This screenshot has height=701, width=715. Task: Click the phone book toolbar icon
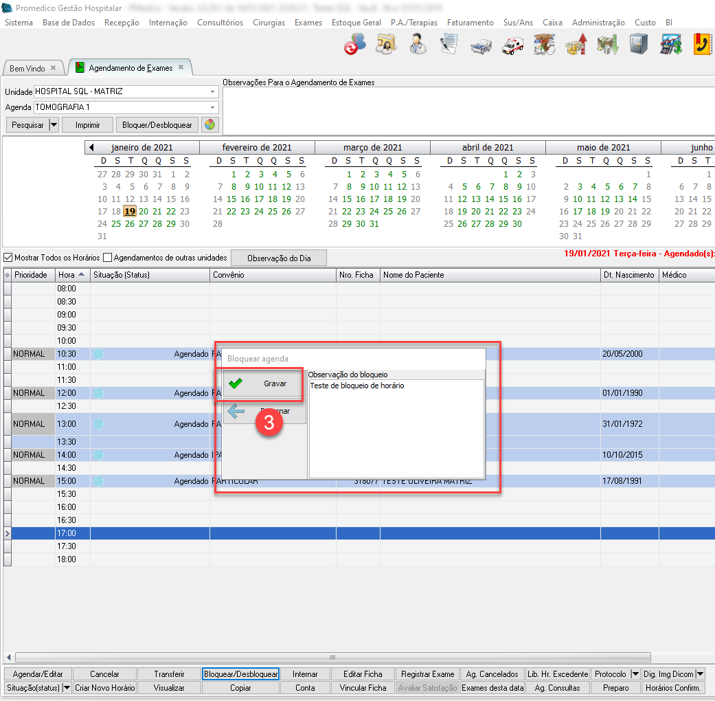pyautogui.click(x=702, y=45)
